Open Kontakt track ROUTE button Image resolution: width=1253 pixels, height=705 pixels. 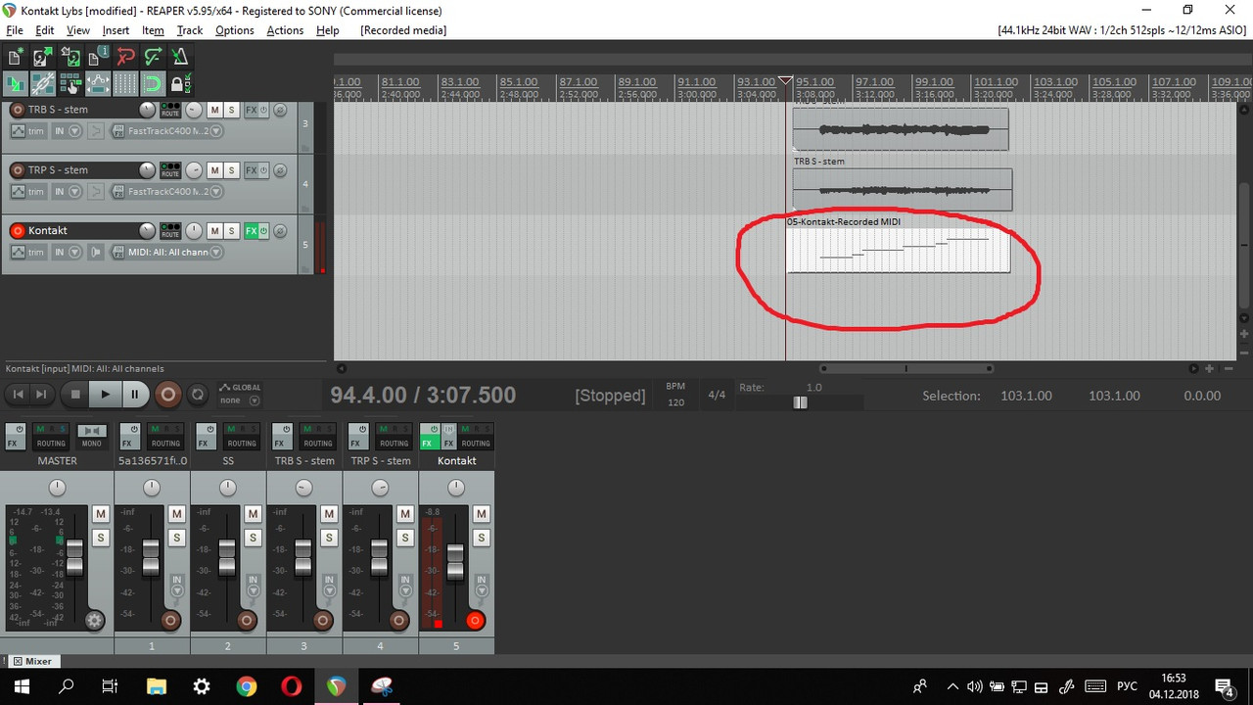coord(170,231)
